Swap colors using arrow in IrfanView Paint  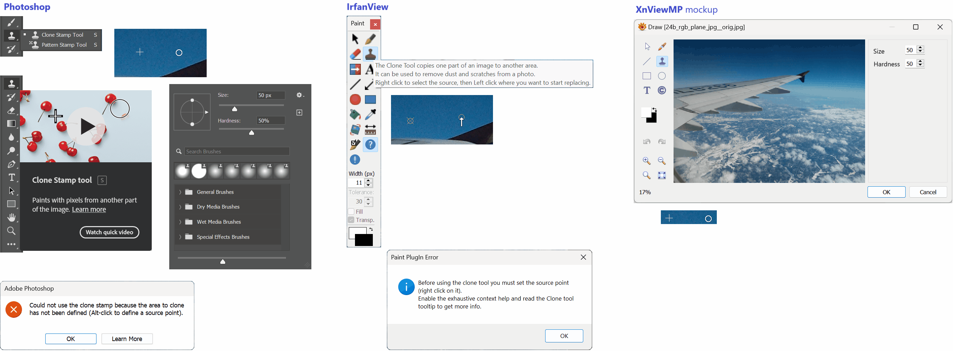[x=371, y=230]
